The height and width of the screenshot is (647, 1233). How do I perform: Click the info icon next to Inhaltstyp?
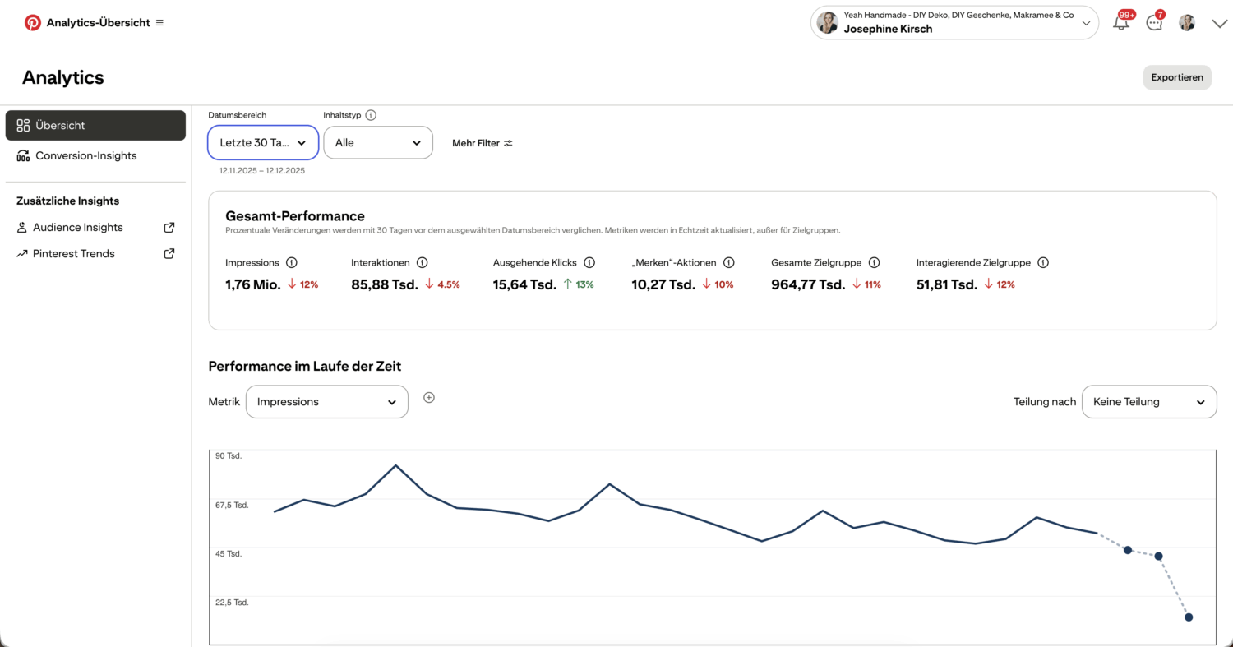(371, 116)
